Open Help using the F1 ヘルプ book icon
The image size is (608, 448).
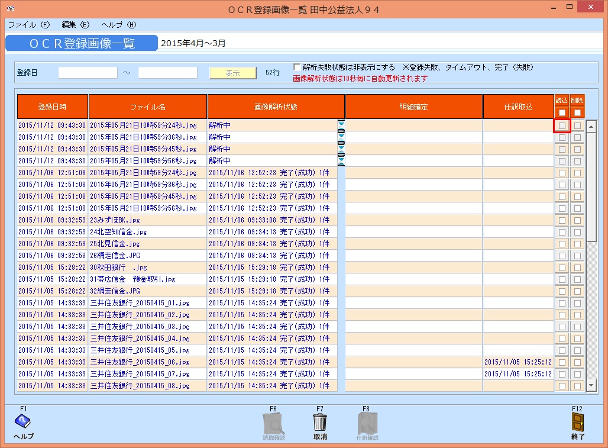[21, 423]
